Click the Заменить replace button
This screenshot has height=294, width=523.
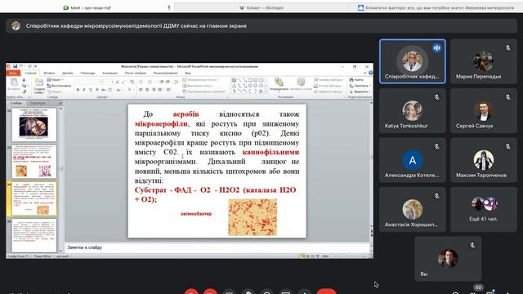click(x=360, y=86)
